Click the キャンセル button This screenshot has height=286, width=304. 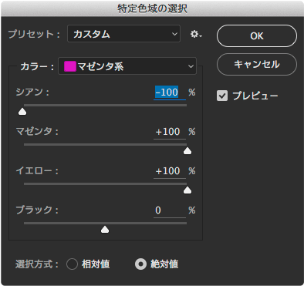pyautogui.click(x=257, y=64)
